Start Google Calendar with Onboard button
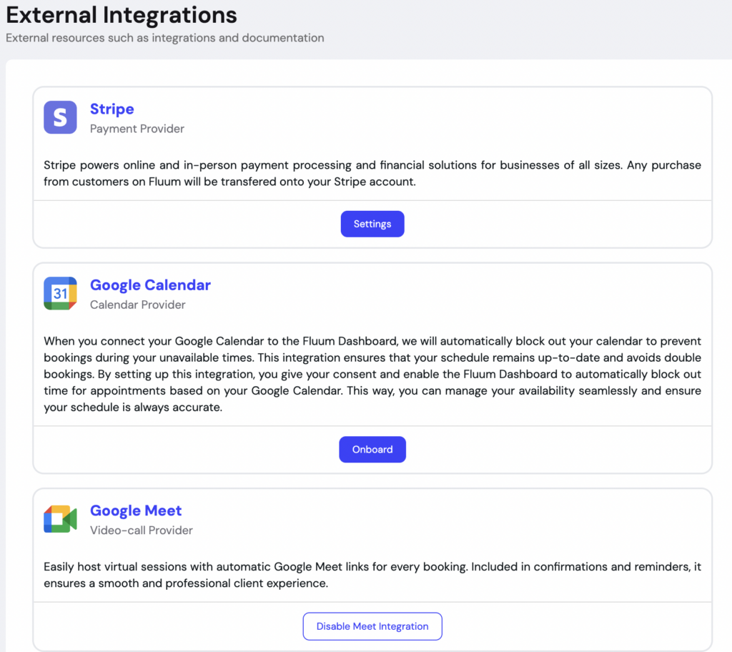Image resolution: width=732 pixels, height=652 pixels. (372, 449)
